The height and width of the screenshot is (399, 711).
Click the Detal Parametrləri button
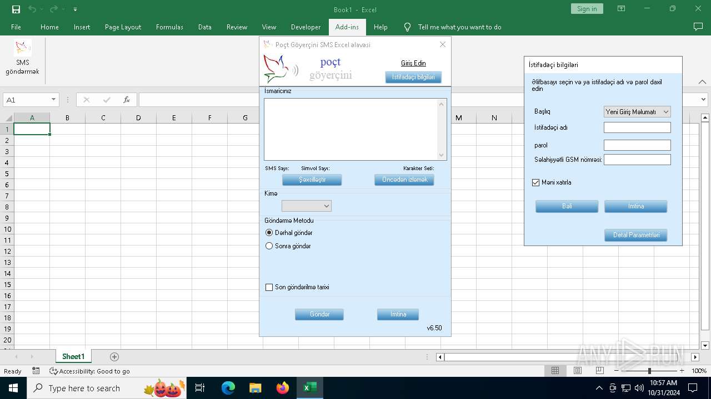click(636, 235)
